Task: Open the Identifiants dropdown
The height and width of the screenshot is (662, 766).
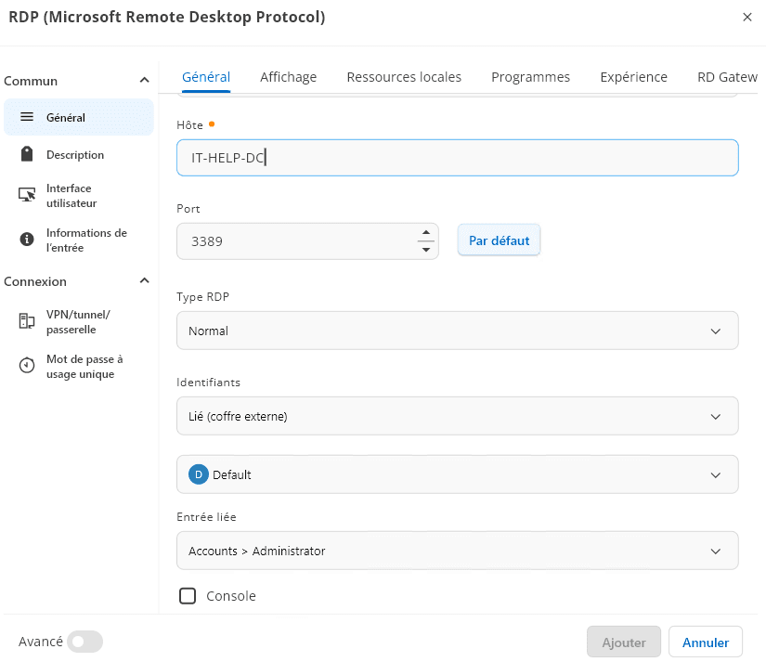Action: tap(457, 417)
